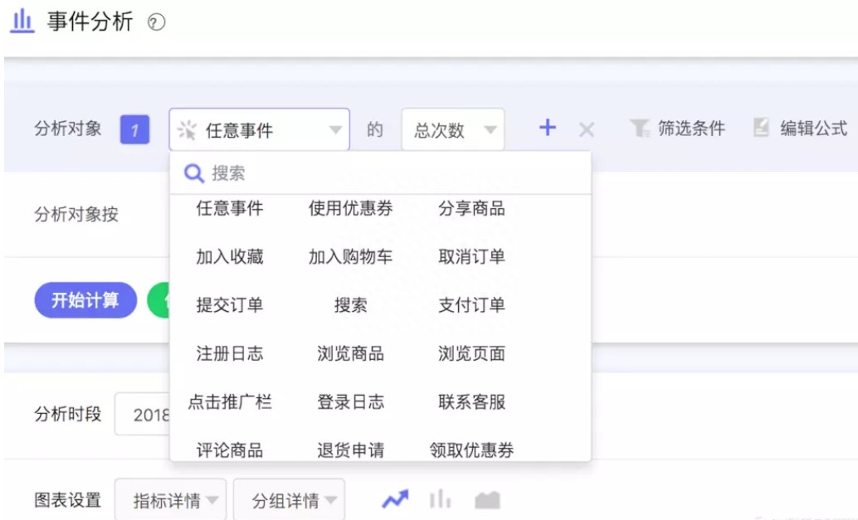Select 加入购物车 from the event list
858x520 pixels.
[351, 256]
